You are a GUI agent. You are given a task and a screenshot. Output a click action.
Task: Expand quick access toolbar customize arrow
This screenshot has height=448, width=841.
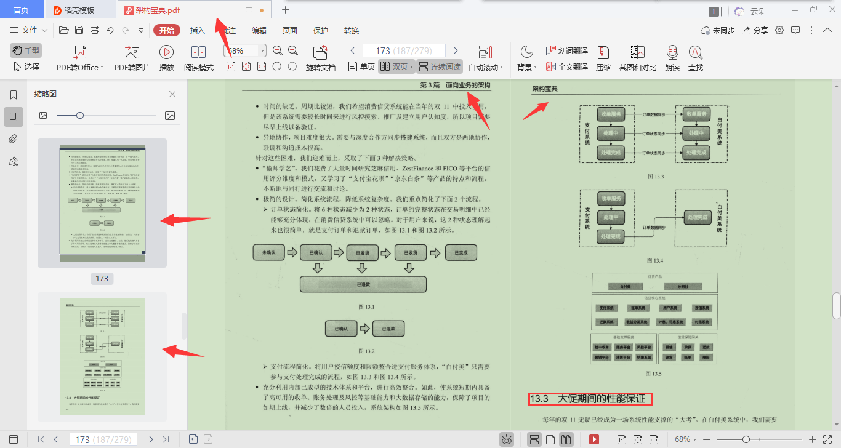pyautogui.click(x=141, y=30)
